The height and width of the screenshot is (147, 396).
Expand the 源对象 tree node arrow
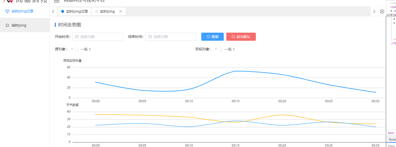tap(72, 49)
